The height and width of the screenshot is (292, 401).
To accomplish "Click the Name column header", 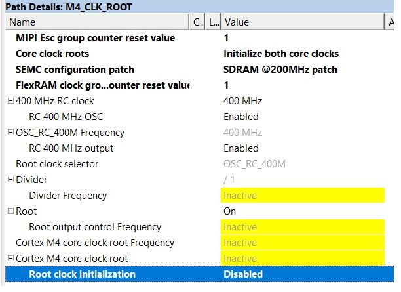I will 98,22.
